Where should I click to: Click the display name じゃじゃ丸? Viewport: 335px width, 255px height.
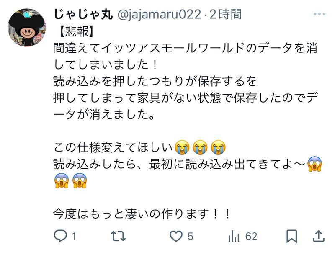83,15
